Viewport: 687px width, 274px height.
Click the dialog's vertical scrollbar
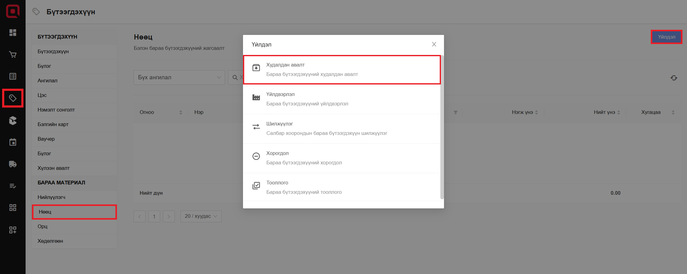tap(442, 128)
